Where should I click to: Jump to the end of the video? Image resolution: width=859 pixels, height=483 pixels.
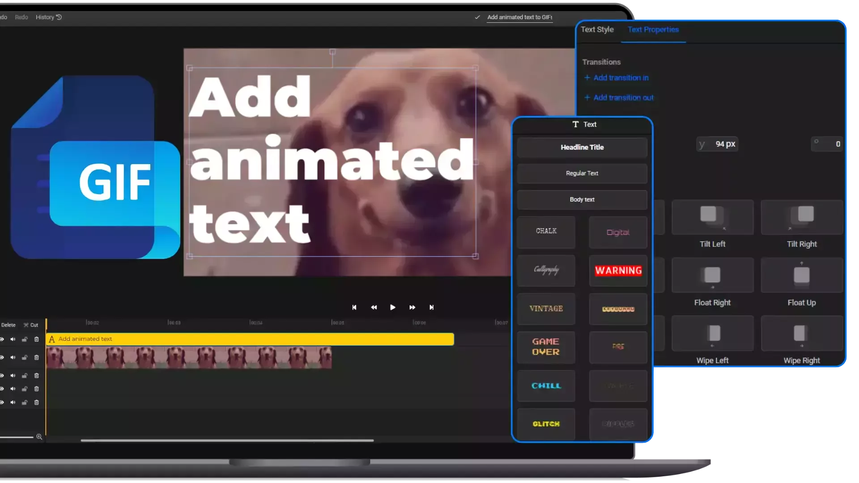431,307
